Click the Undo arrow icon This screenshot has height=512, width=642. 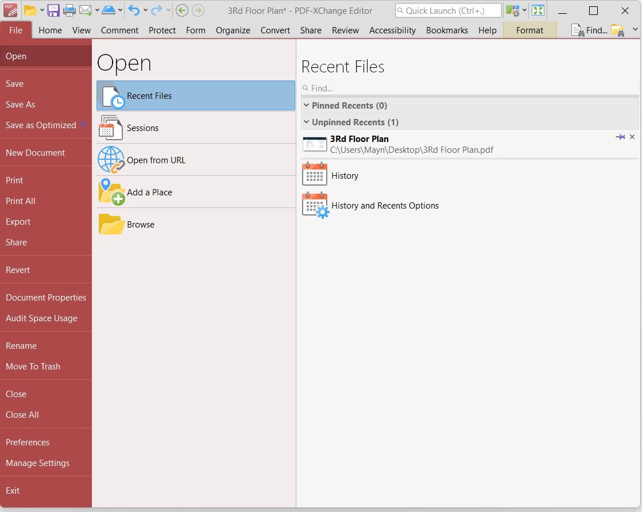pos(134,10)
